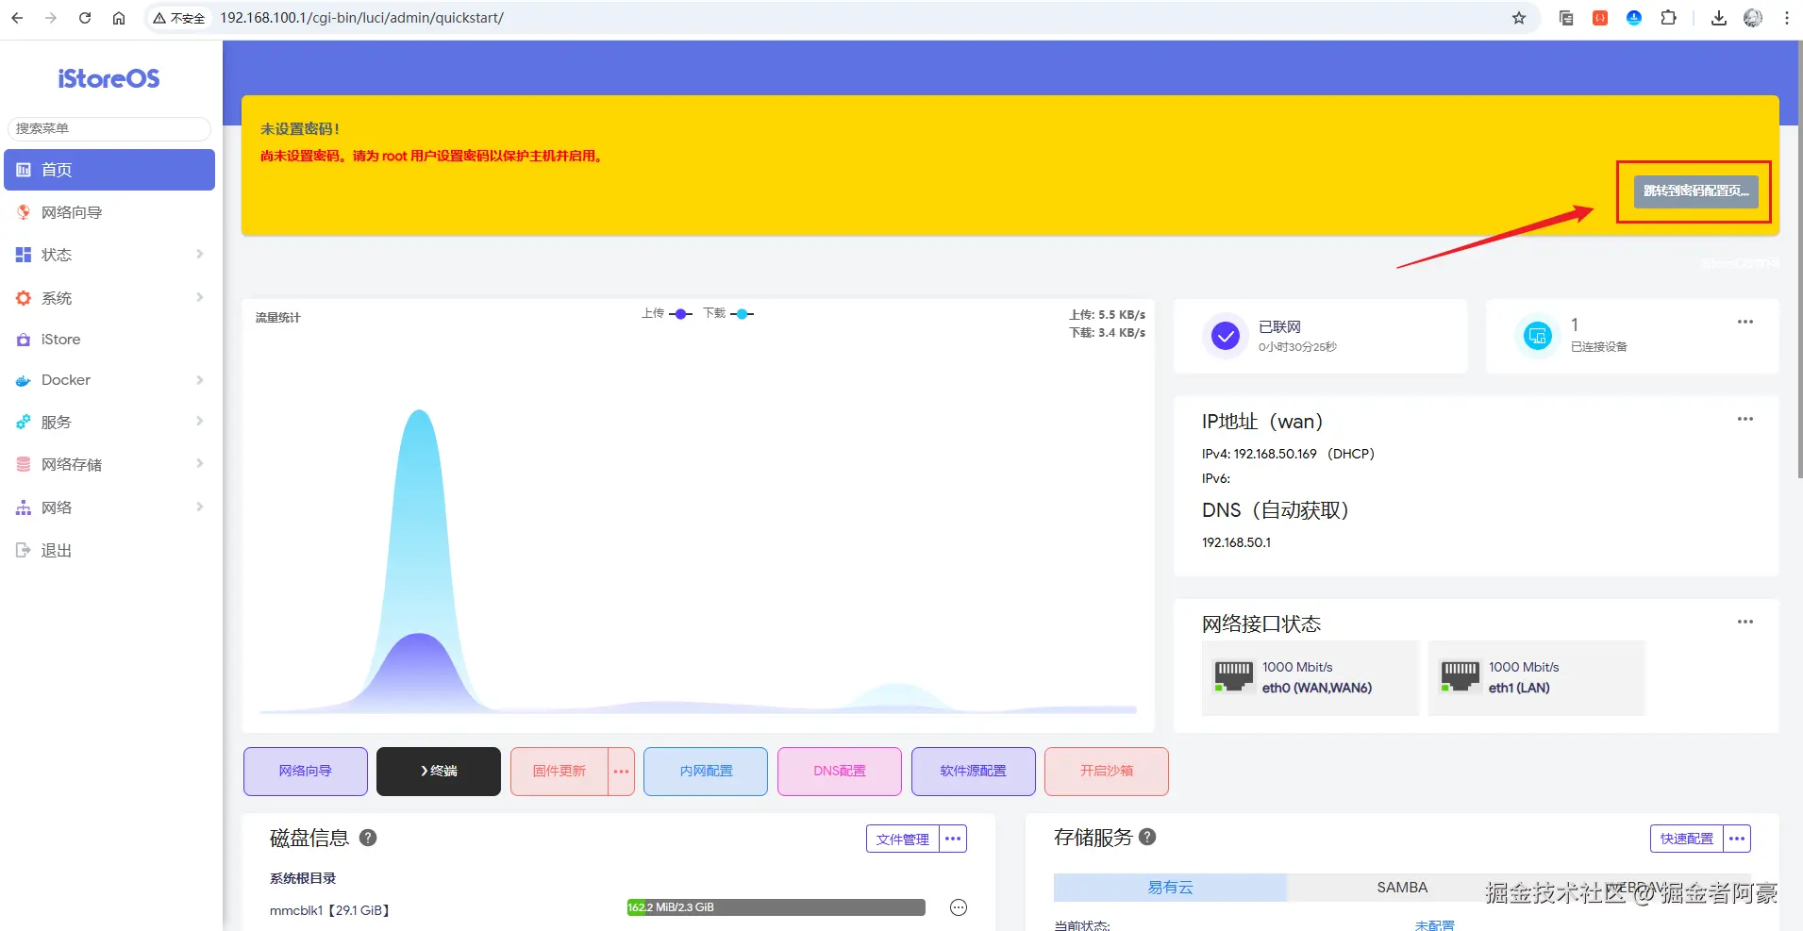Switch to the 易有云 storage tab
The height and width of the screenshot is (931, 1803).
[x=1170, y=888]
